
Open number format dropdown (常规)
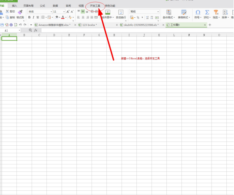coord(158,12)
